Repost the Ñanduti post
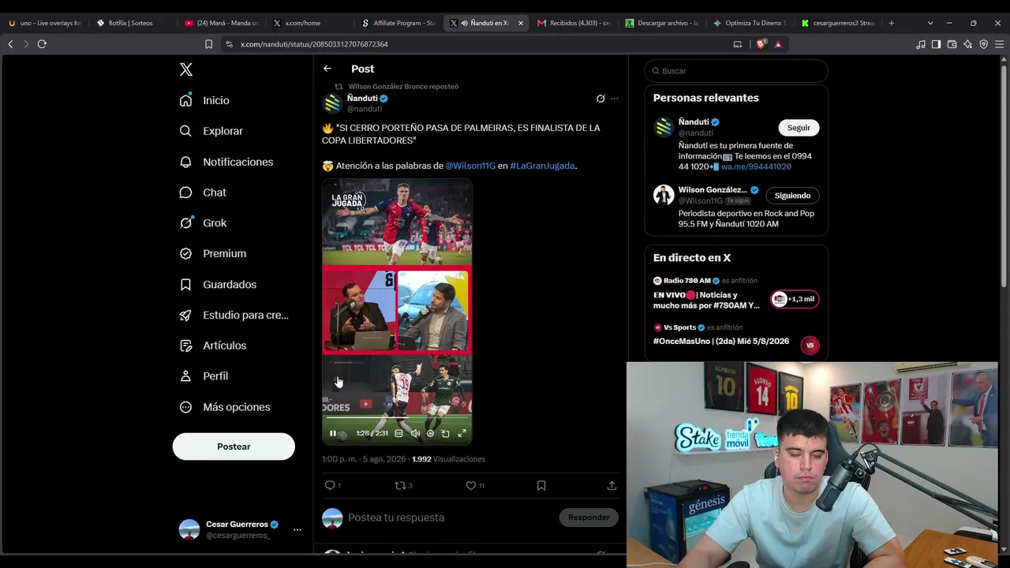 (403, 486)
